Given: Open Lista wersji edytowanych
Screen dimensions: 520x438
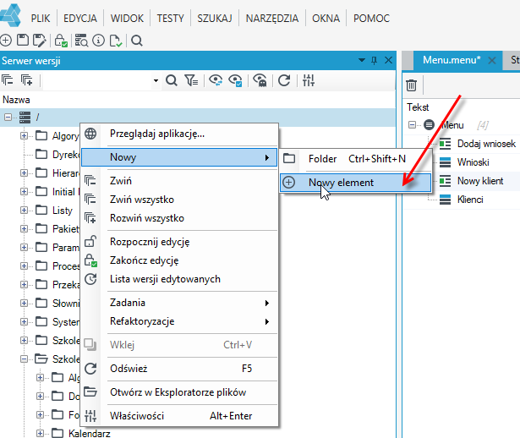Looking at the screenshot, I should 179,279.
